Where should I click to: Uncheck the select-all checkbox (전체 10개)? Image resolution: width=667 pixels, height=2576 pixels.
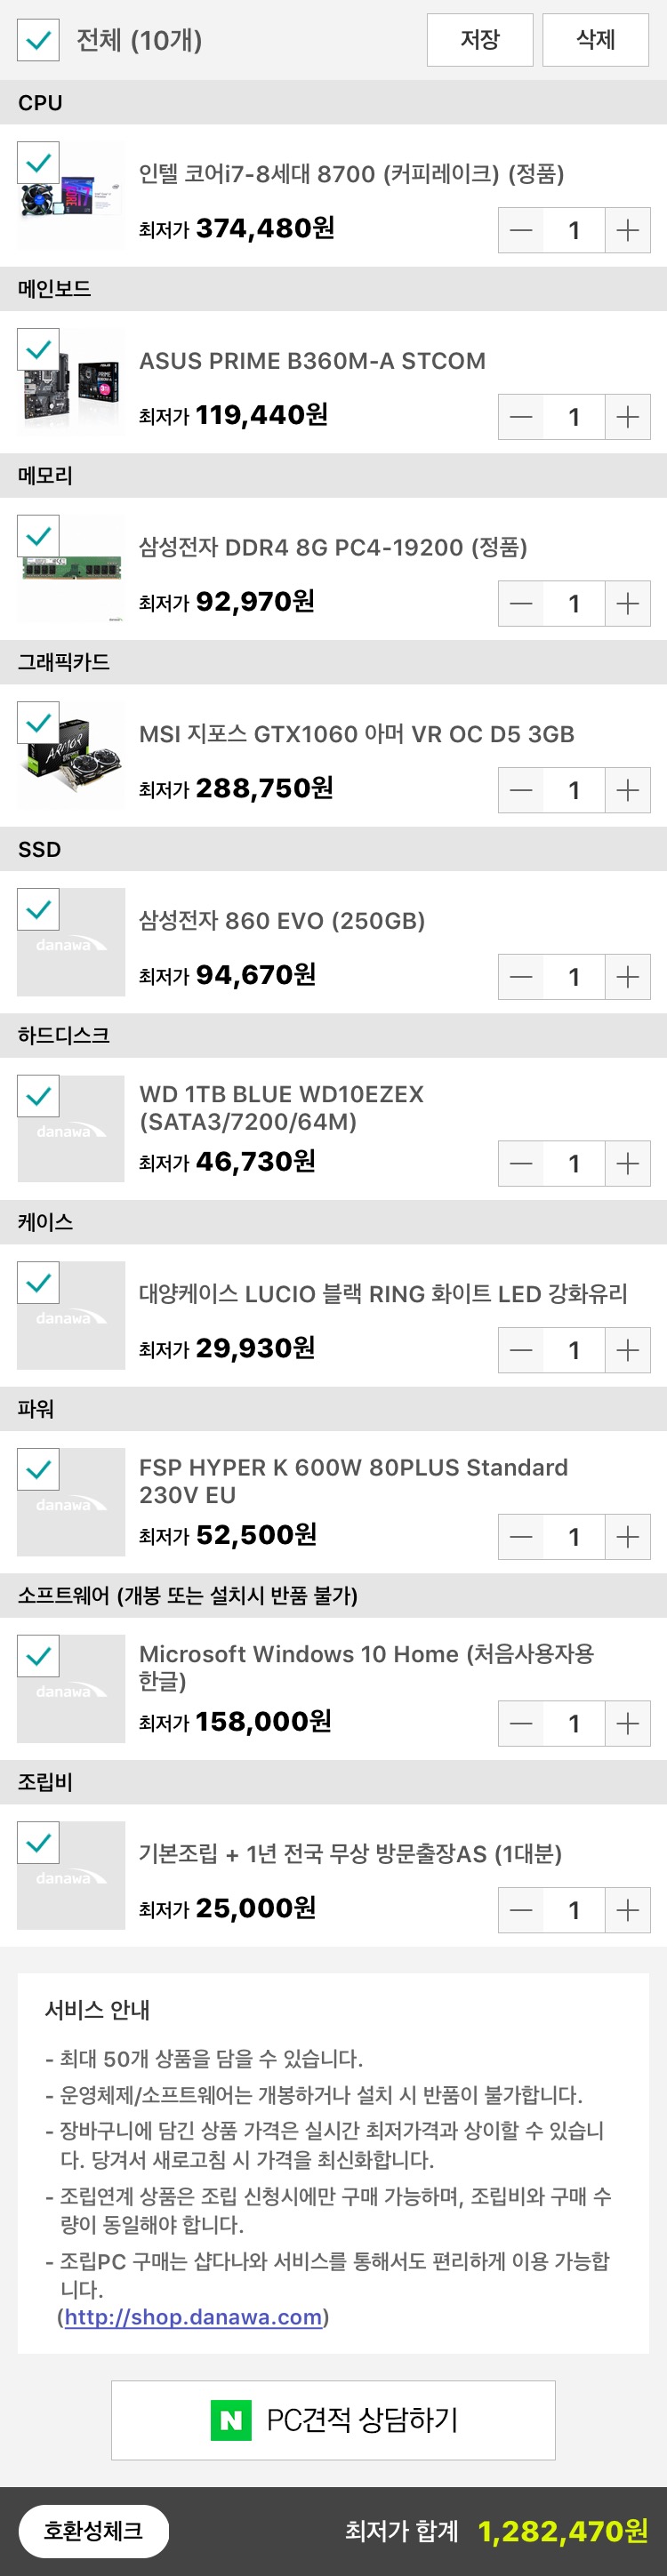38,40
